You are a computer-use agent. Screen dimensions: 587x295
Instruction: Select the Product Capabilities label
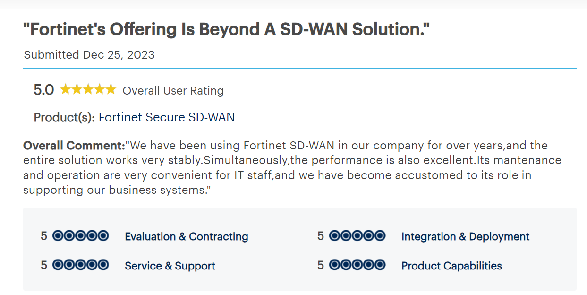click(451, 266)
